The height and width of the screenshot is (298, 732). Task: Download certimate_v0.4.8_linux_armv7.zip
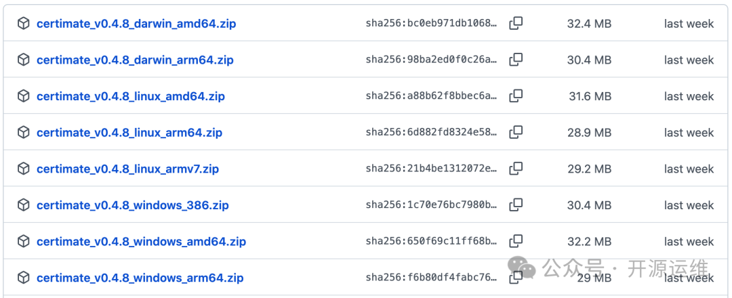click(x=127, y=169)
